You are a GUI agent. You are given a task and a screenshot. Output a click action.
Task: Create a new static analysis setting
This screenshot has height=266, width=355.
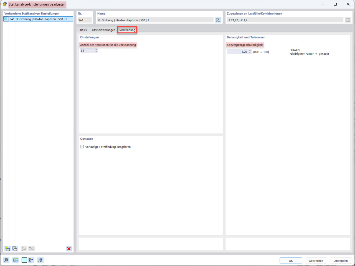[7, 249]
